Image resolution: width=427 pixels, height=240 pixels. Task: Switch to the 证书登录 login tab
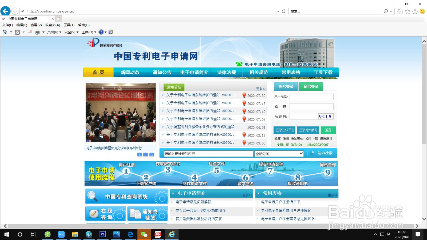(311, 86)
